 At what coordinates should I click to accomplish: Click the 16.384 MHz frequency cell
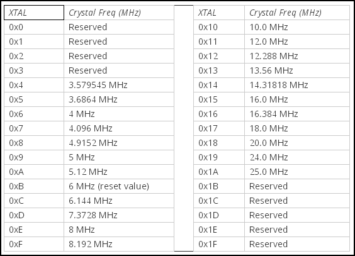pyautogui.click(x=297, y=114)
